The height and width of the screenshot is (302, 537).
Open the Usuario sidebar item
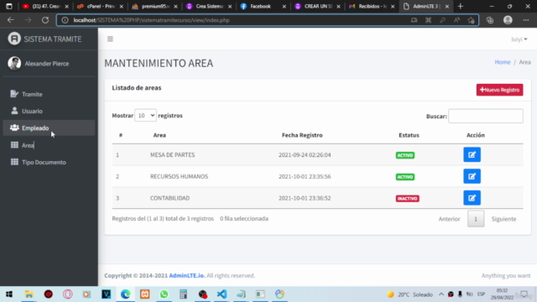49,111
